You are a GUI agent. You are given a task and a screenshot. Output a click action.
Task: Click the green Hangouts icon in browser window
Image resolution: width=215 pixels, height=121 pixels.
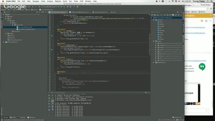[202, 67]
